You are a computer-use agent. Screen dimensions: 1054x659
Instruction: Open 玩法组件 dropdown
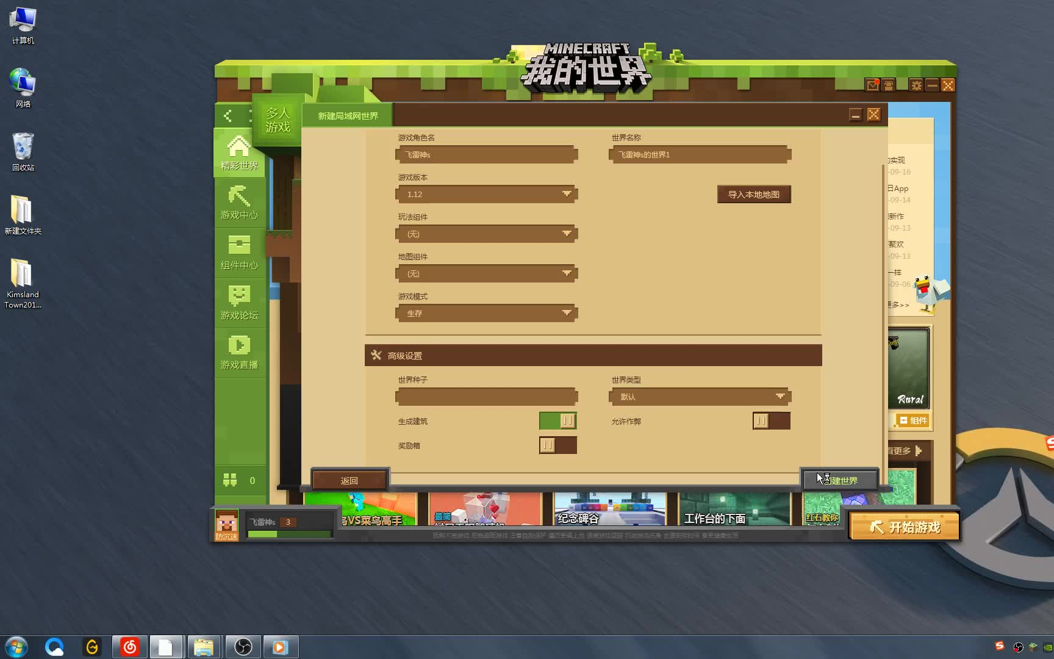click(x=487, y=234)
